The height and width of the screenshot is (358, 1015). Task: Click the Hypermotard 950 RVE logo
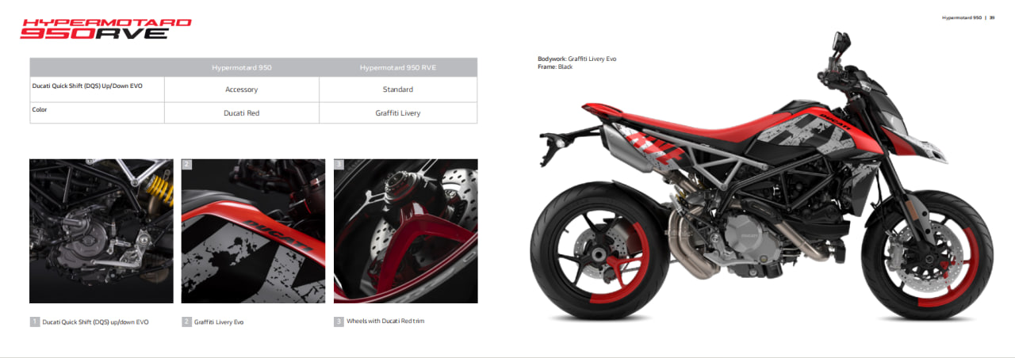pos(105,29)
